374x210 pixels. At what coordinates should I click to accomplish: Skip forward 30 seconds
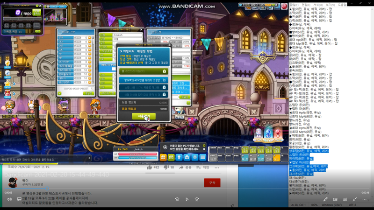197,199
